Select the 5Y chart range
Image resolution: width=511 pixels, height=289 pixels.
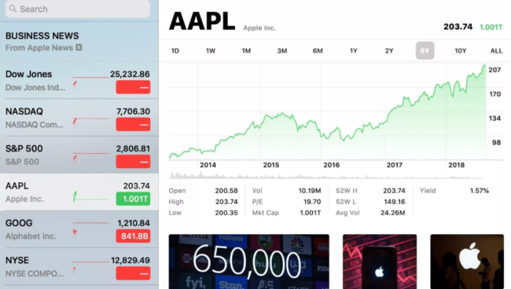click(x=425, y=50)
